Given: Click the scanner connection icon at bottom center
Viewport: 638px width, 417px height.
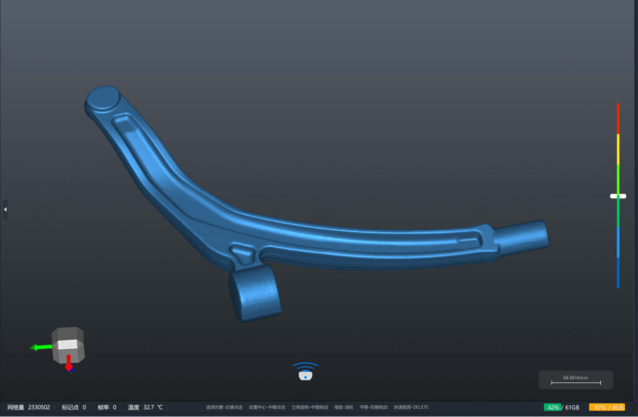Looking at the screenshot, I should coord(305,372).
